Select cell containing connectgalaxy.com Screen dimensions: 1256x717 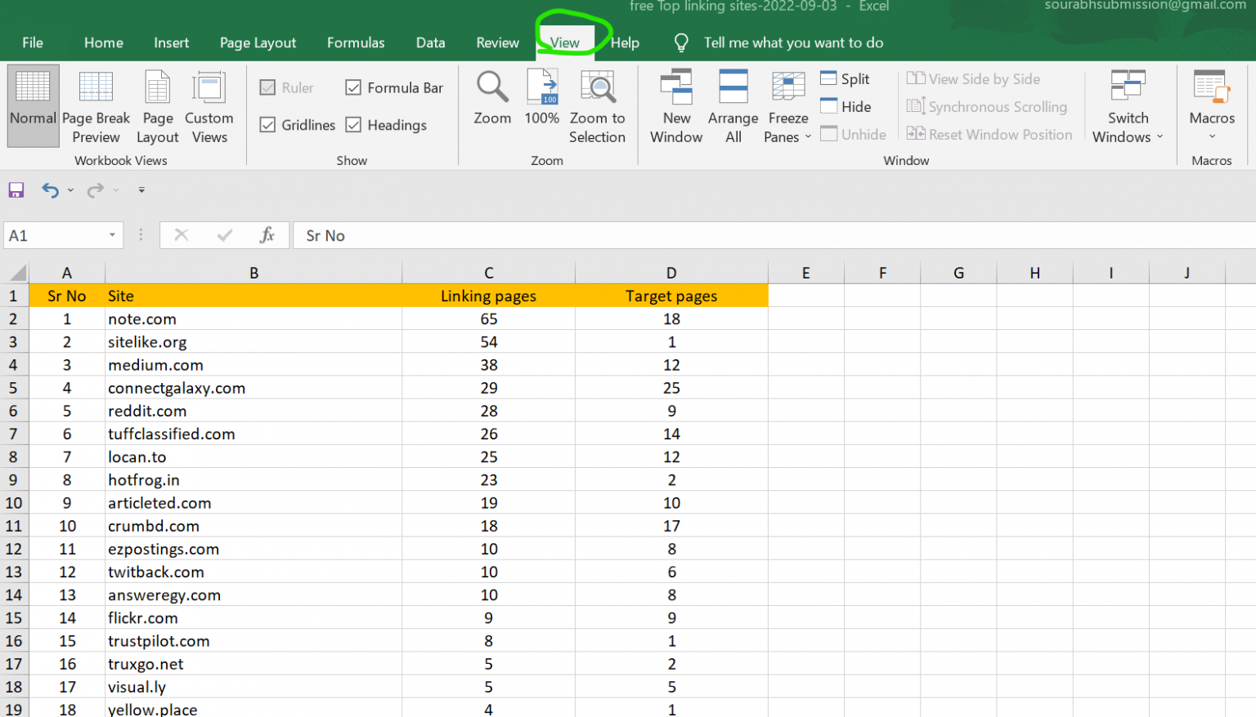click(253, 388)
